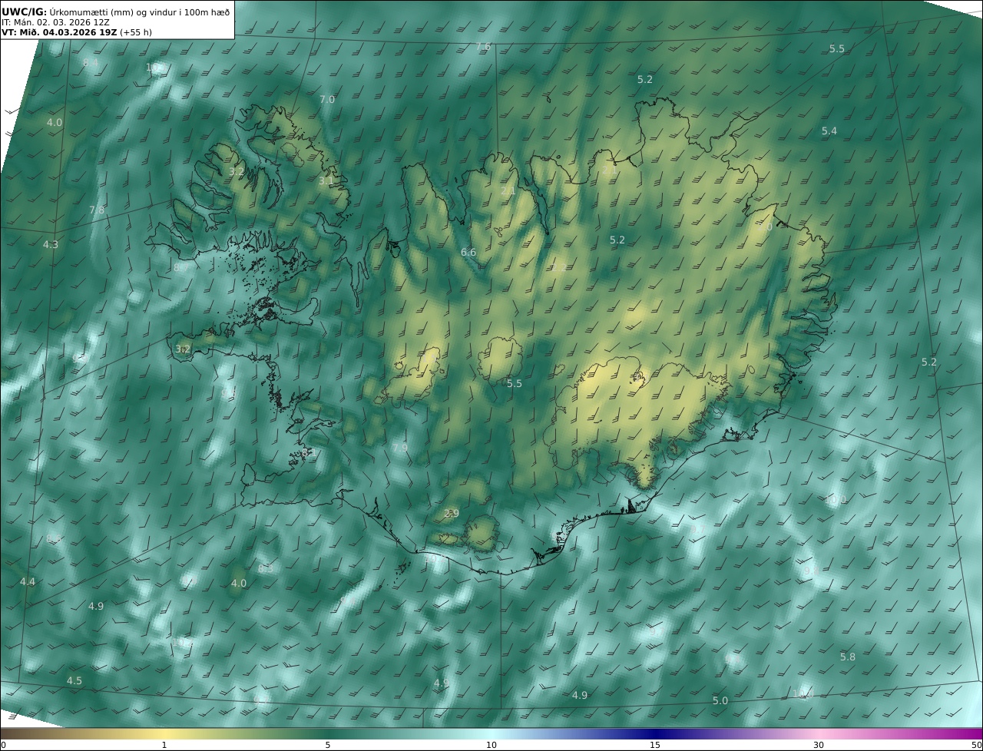Click the 4.3 value on the map

(51, 245)
